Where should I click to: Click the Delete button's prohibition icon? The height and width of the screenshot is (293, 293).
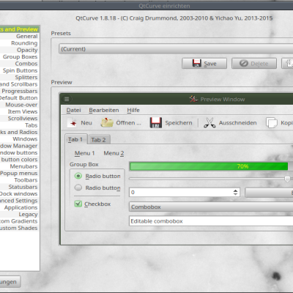[243, 64]
